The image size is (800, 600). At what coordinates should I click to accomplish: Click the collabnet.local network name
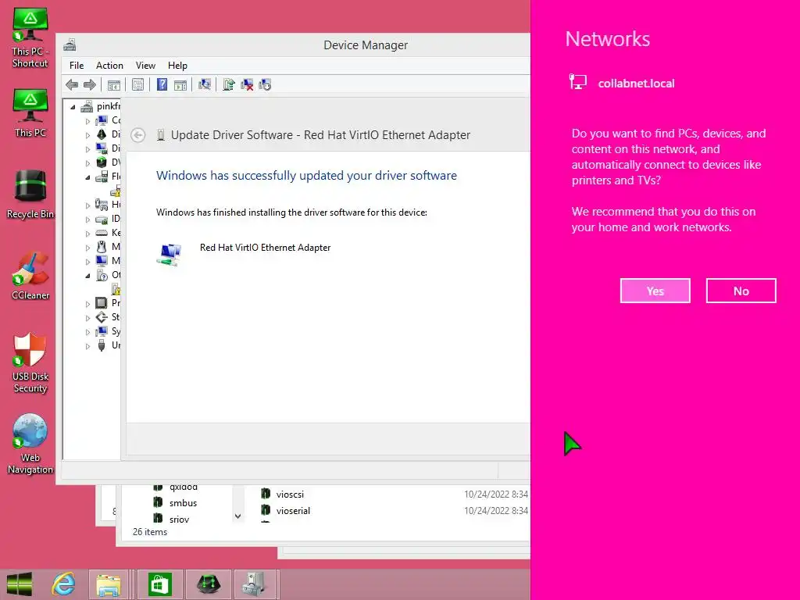[x=636, y=83]
